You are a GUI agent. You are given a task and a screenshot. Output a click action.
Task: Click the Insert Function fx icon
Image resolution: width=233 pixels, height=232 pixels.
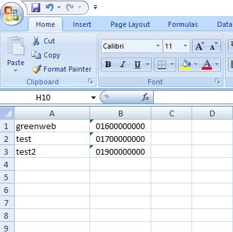146,98
